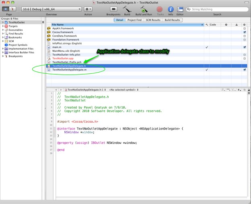Open the No selected symbol popup

pos(124,90)
